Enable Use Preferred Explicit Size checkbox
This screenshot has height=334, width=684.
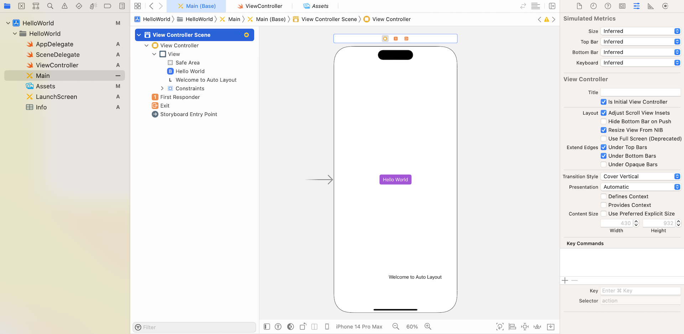pyautogui.click(x=603, y=214)
